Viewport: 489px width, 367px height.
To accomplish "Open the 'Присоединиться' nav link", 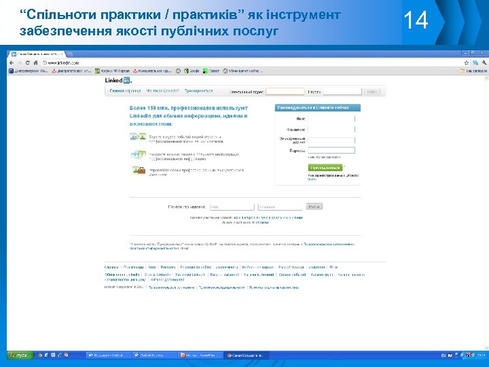I will (x=198, y=91).
